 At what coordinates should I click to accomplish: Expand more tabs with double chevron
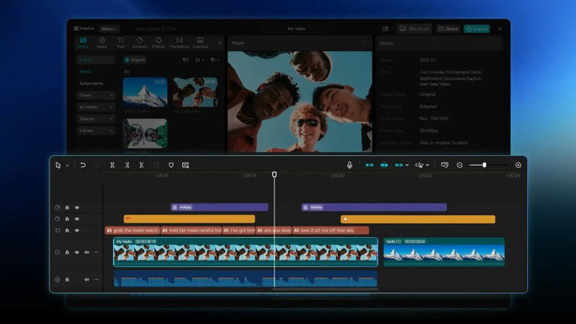point(220,43)
